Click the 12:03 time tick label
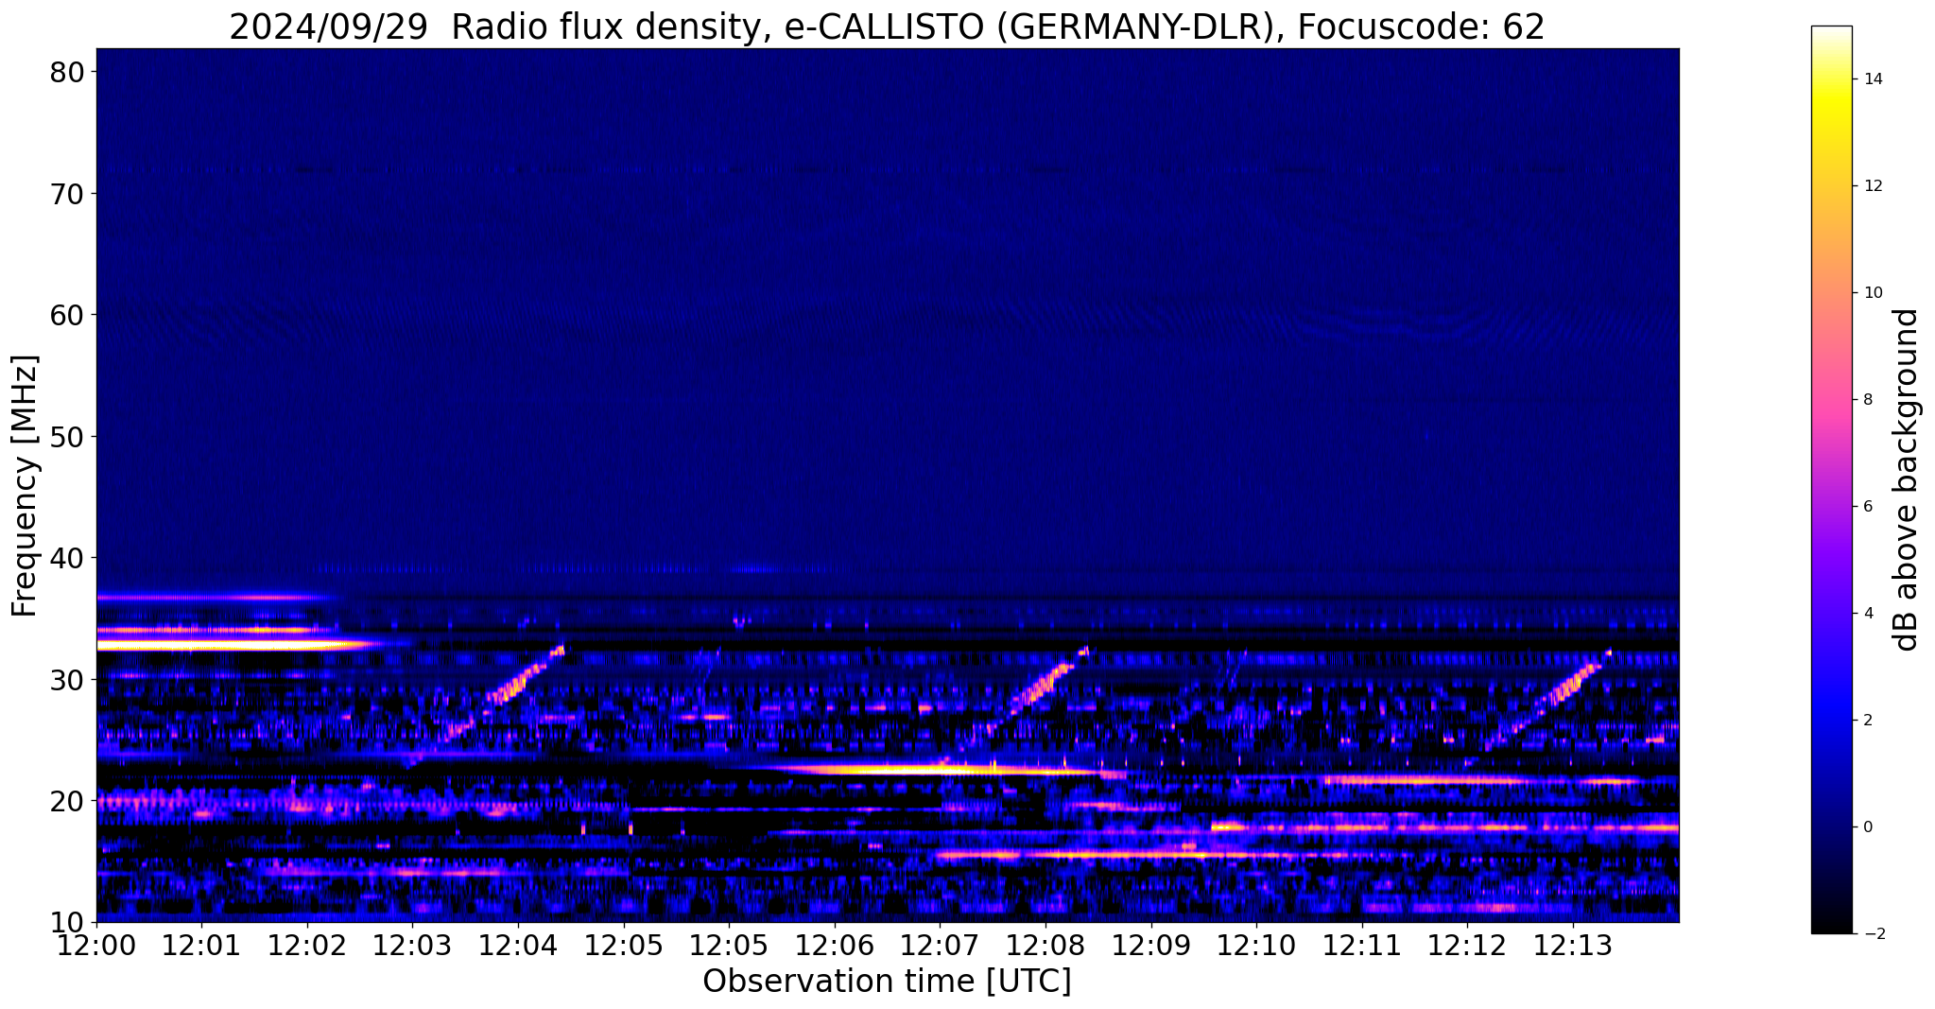Viewport: 1935px width, 1009px height. [x=412, y=945]
